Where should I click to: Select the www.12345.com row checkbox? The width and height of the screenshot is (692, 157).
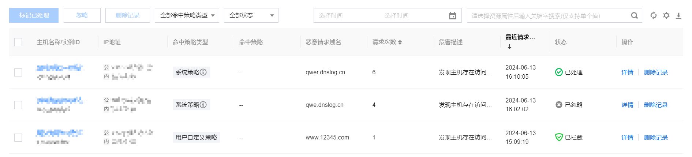[18, 138]
